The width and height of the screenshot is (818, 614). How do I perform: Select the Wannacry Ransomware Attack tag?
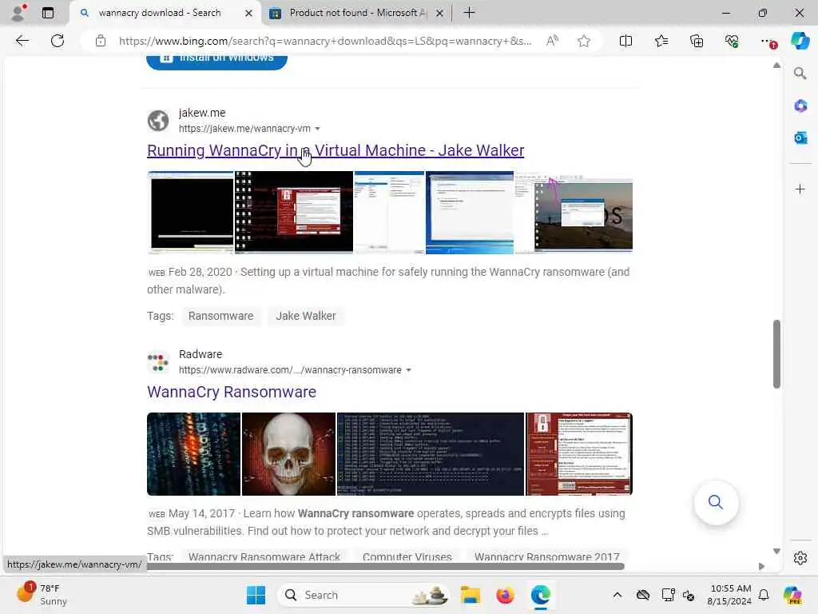click(x=264, y=557)
